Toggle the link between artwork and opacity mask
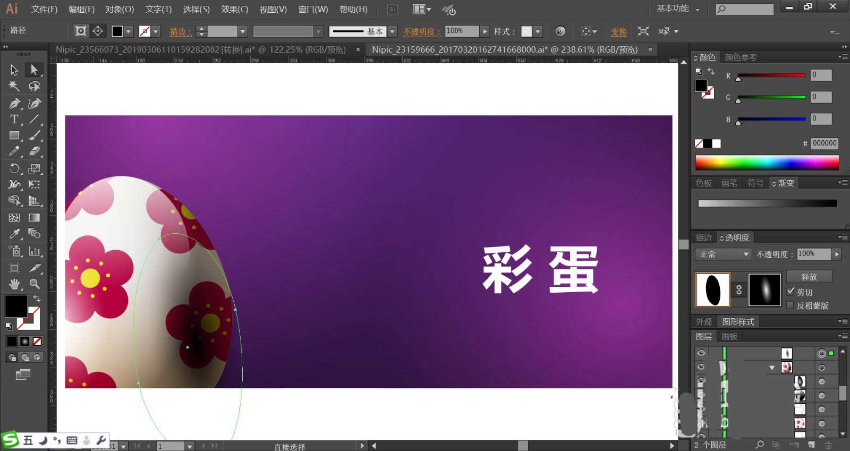This screenshot has width=850, height=451. pyautogui.click(x=739, y=290)
